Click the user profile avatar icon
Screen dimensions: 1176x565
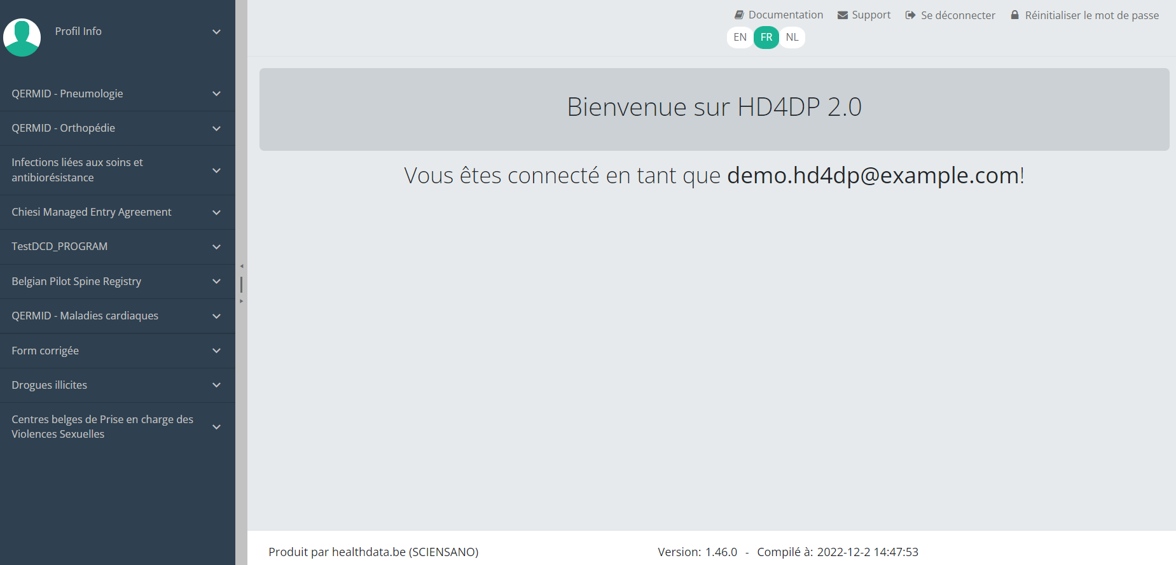[x=22, y=37]
